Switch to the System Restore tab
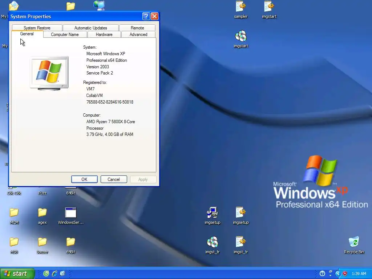This screenshot has width=372, height=279. (x=37, y=28)
